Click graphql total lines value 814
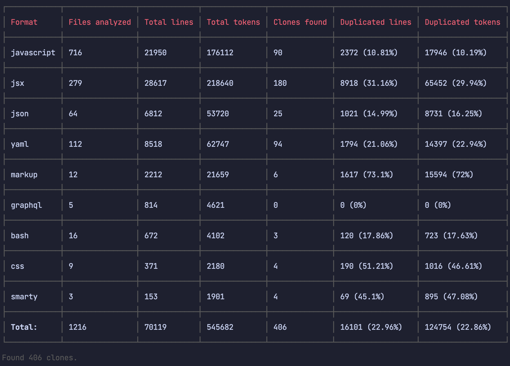Viewport: 510px width, 366px height. [151, 205]
